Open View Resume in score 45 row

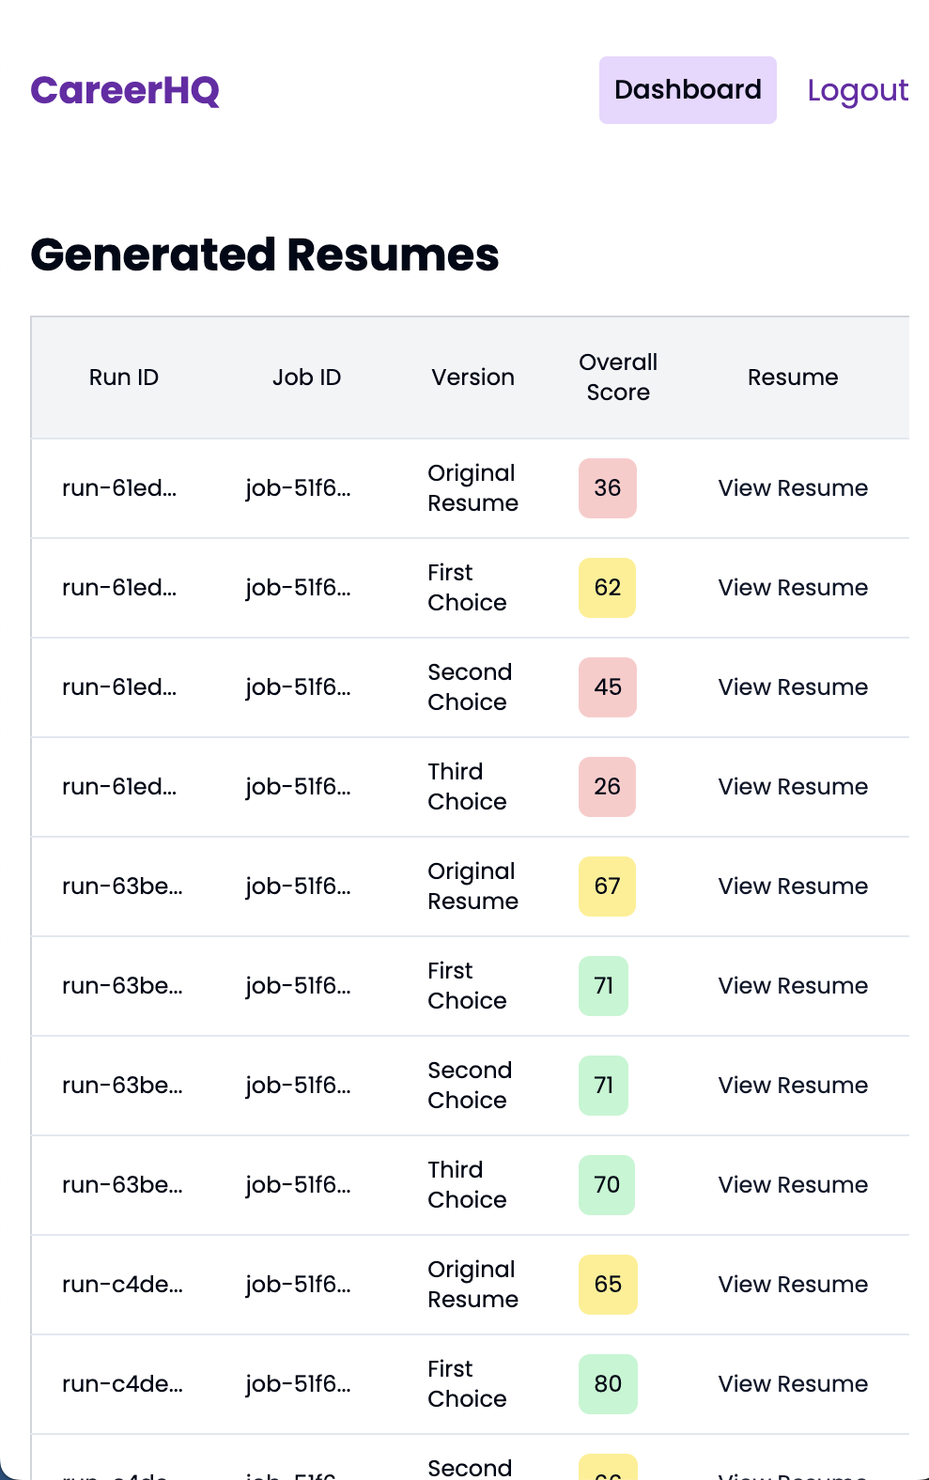click(x=793, y=687)
